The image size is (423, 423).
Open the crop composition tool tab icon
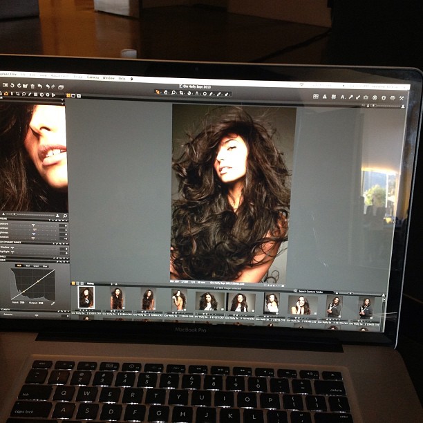[x=18, y=94]
